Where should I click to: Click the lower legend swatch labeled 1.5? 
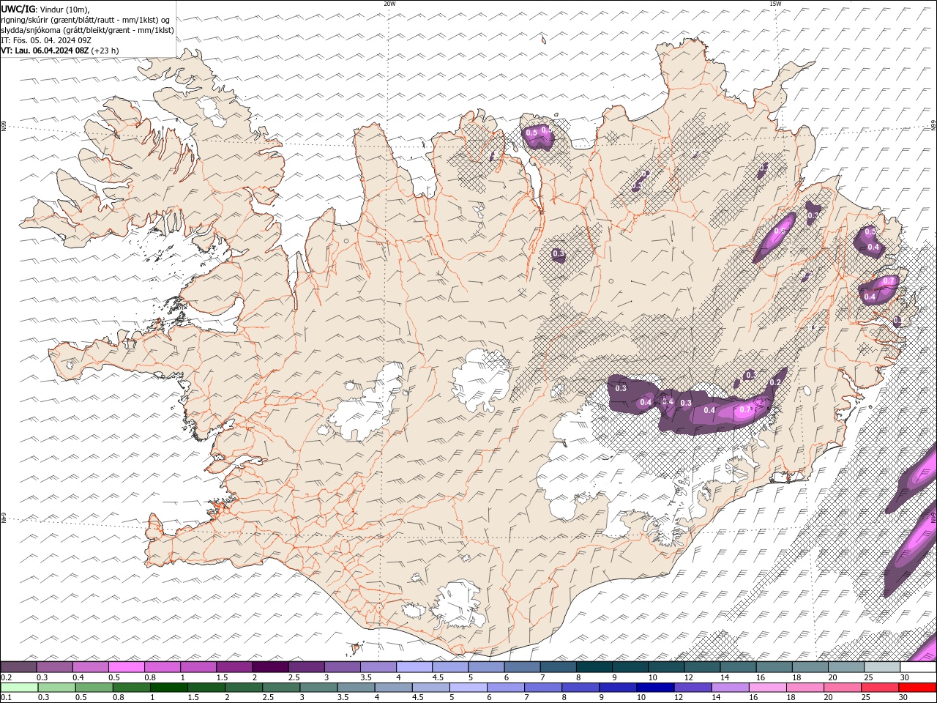206,688
